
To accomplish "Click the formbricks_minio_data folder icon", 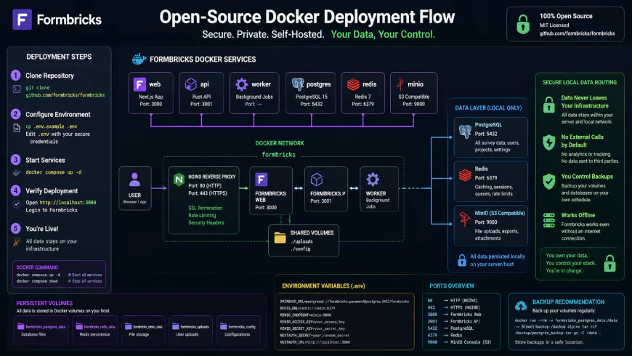I will (x=128, y=326).
